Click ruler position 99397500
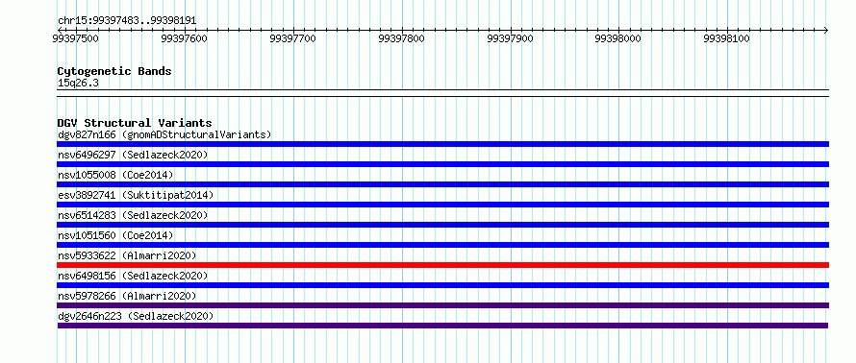 coord(75,39)
